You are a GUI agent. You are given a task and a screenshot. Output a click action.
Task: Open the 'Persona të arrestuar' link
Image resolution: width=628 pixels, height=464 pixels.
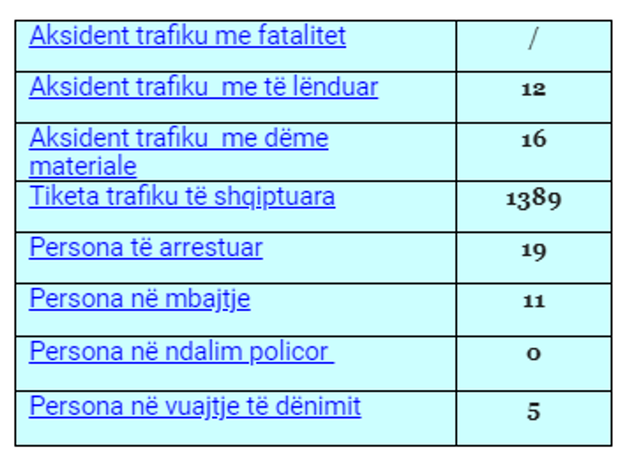(145, 247)
